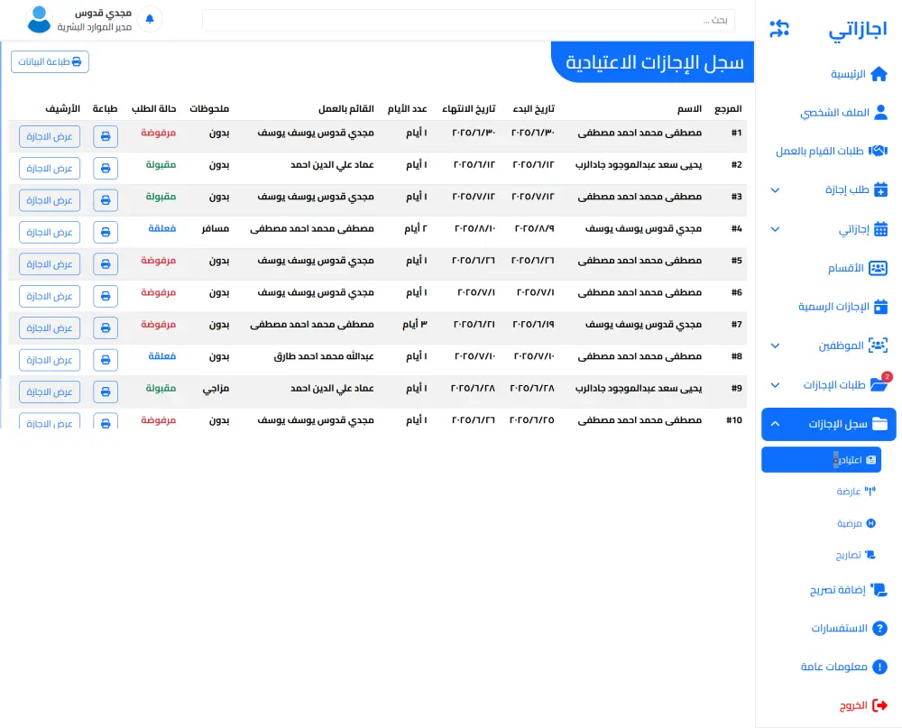Click the print icon for row #1
The height and width of the screenshot is (728, 902).
105,136
